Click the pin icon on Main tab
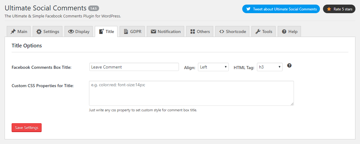The height and width of the screenshot is (144, 360). (13, 31)
